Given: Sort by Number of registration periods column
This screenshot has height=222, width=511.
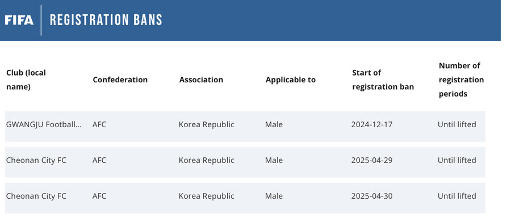Looking at the screenshot, I should pos(461,80).
